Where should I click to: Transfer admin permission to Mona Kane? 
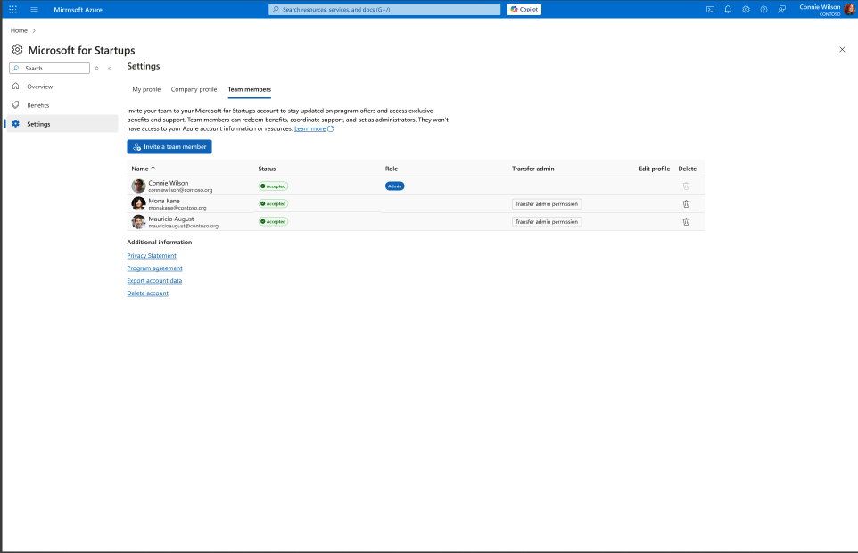[547, 204]
